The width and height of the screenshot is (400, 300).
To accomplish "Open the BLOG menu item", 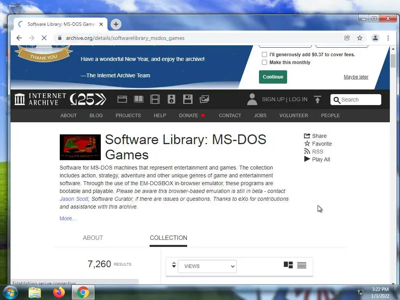I will click(96, 116).
